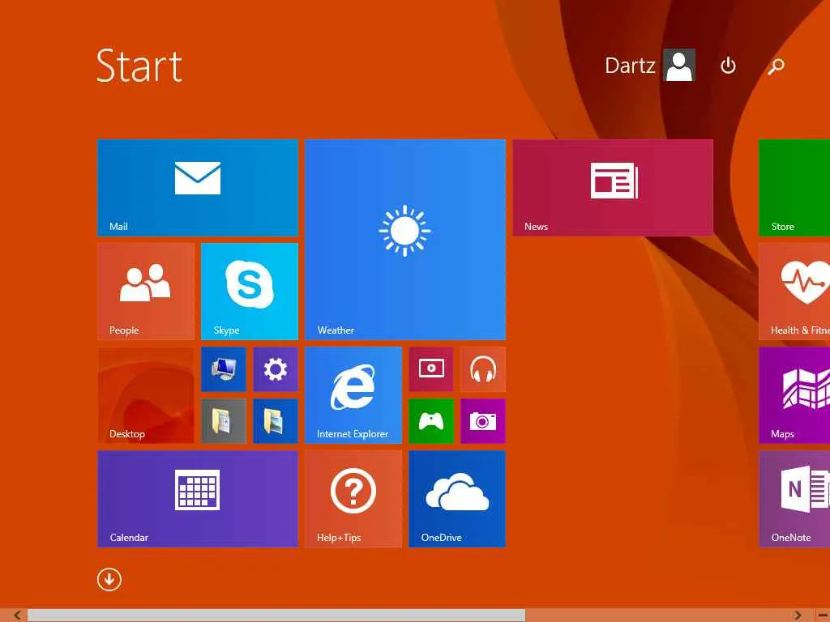The height and width of the screenshot is (622, 830).
Task: Click the horizontal scrollbar thumb
Action: (276, 616)
